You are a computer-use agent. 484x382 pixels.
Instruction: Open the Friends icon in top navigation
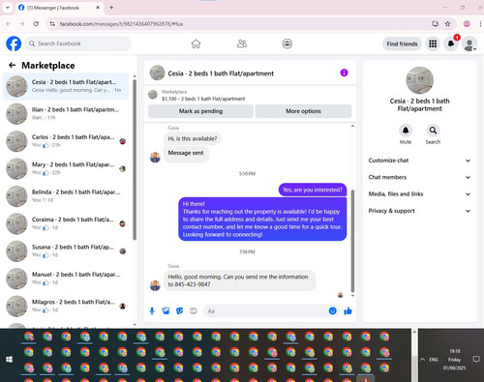pos(242,44)
